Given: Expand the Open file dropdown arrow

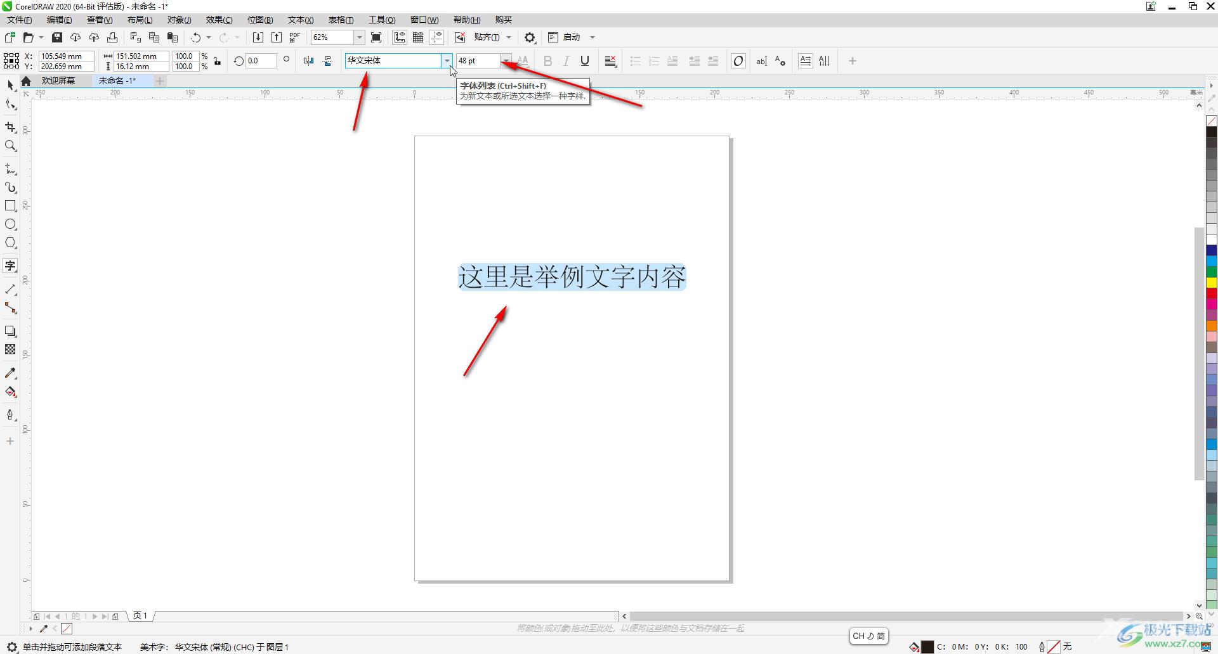Looking at the screenshot, I should (x=41, y=37).
